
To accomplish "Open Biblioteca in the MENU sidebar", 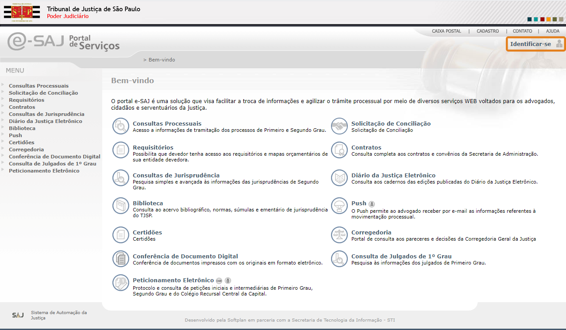I will [22, 128].
